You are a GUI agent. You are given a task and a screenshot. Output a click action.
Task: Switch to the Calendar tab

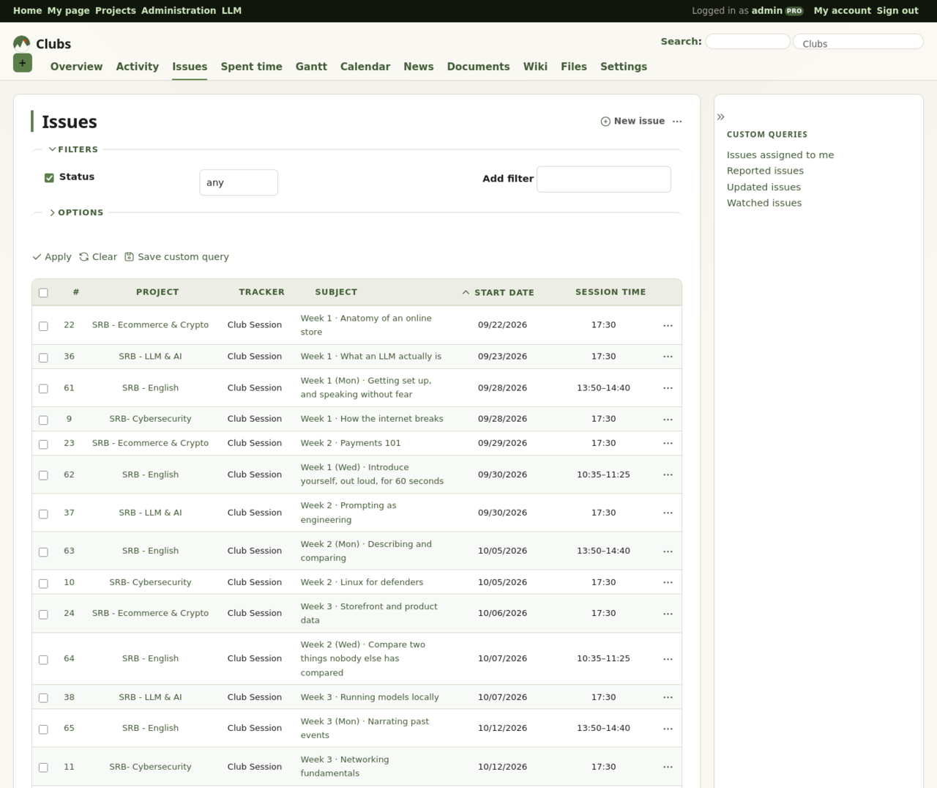click(x=365, y=67)
